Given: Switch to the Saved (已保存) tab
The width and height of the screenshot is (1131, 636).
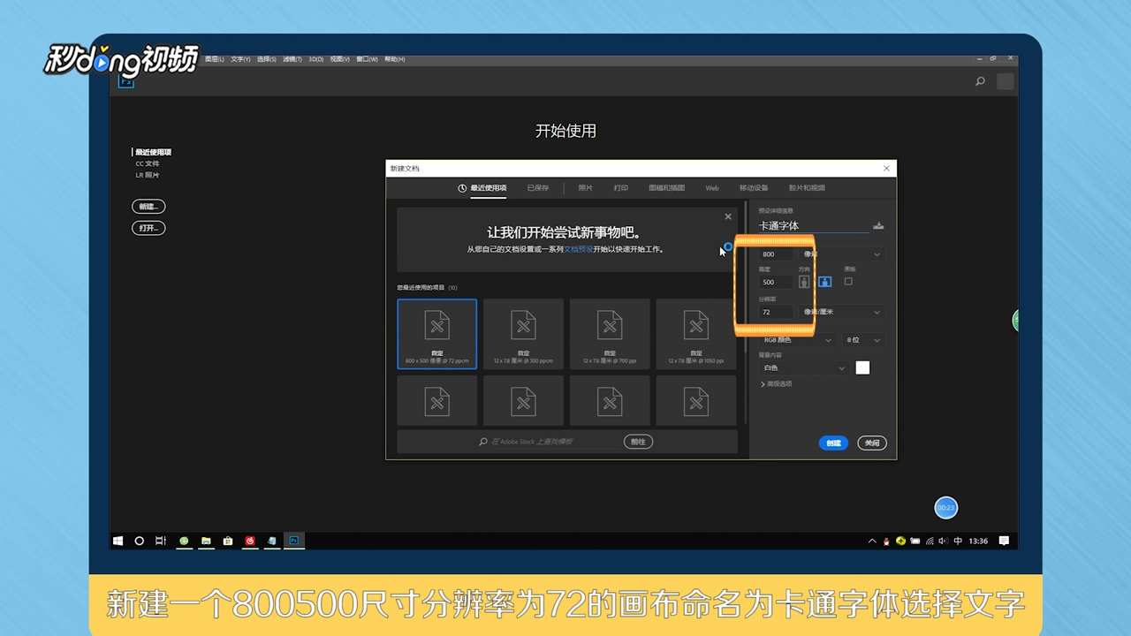Looking at the screenshot, I should pos(538,188).
